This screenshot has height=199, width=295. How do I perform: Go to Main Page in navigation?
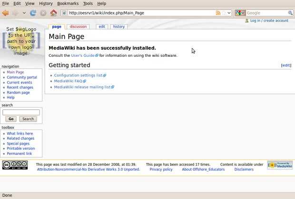tap(15, 72)
